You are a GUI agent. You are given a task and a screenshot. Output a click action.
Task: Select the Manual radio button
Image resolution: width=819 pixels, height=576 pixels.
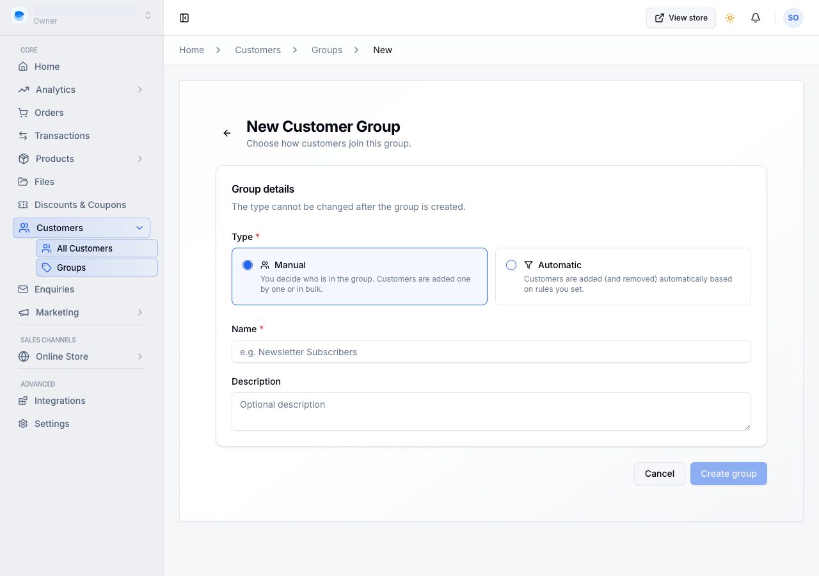(248, 265)
